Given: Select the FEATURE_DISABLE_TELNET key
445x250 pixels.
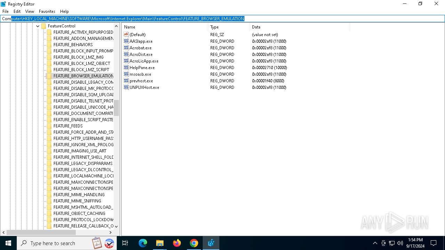Looking at the screenshot, I should [x=83, y=101].
